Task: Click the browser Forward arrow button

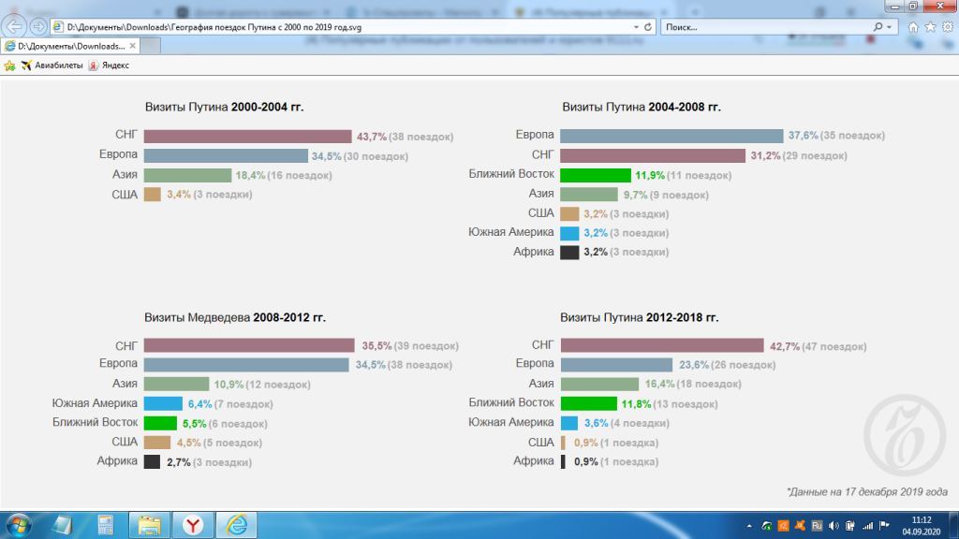Action: (38, 26)
